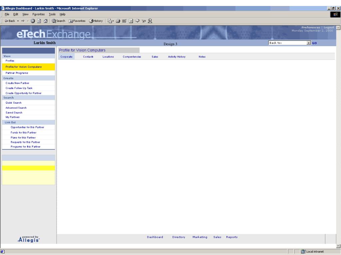Click the Messenger person toolbar icon
Image resolution: width=341 pixels, height=255 pixels.
pyautogui.click(x=150, y=21)
